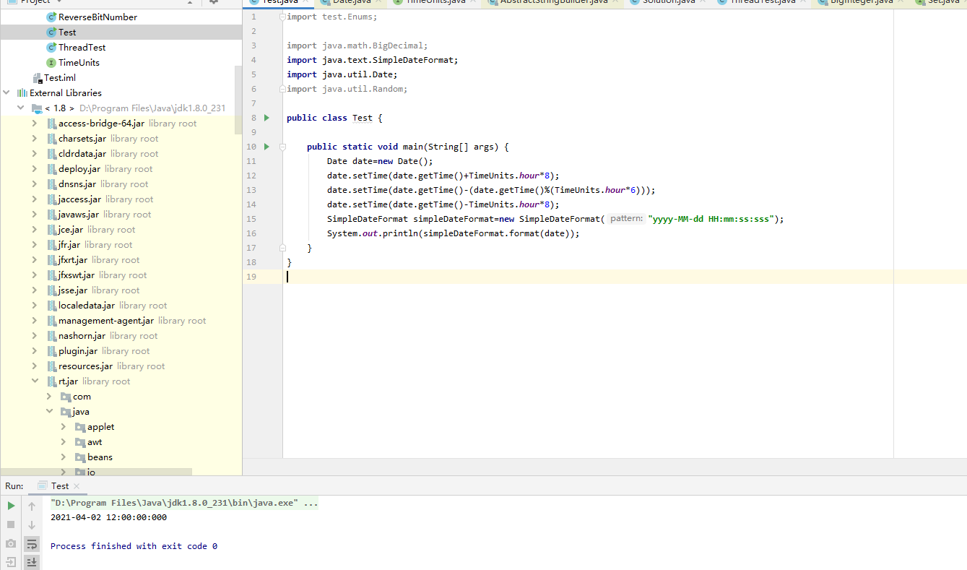Click the down arrow in Run panel
Viewport: 967px width, 570px height.
32,524
